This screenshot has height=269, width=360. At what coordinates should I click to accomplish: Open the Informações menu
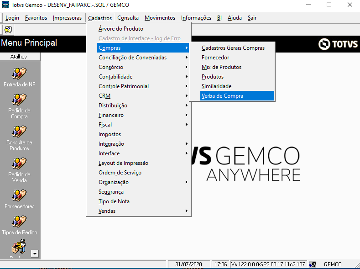coord(196,18)
